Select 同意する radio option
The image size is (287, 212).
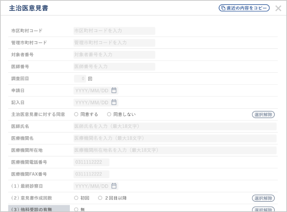click(76, 114)
